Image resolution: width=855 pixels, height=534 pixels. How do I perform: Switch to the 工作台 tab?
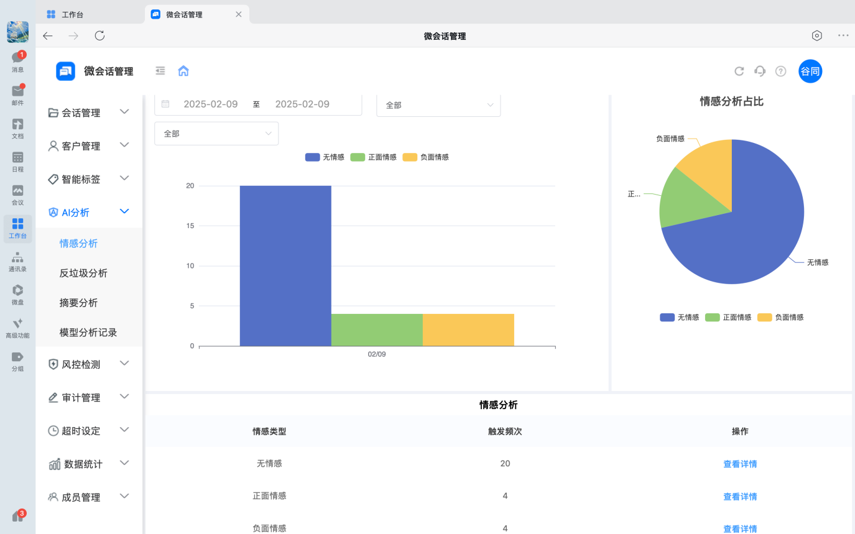(x=72, y=14)
